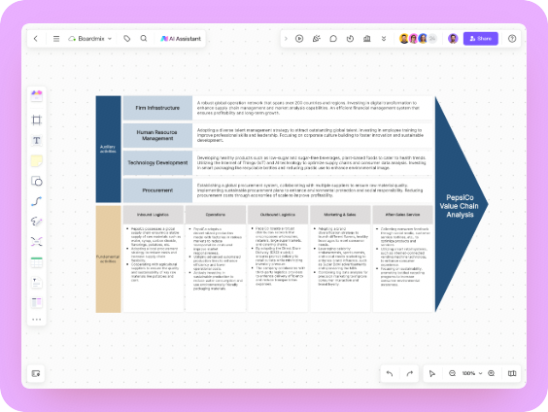Show the additional collaborators count badge
Image resolution: width=548 pixels, height=412 pixels.
click(432, 39)
